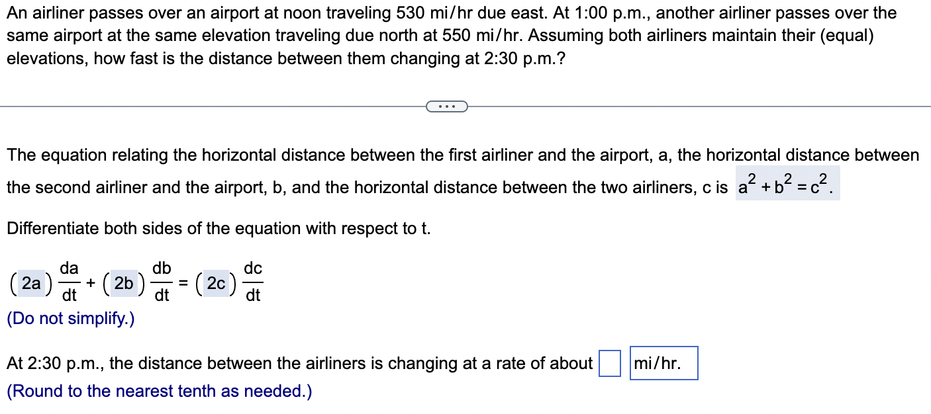Expand the collapsed section via the dots button
Viewport: 931px width, 414px height.
click(447, 106)
